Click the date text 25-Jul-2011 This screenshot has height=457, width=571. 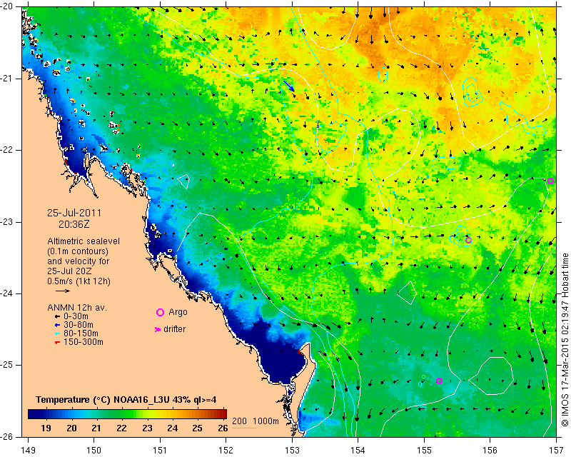[x=74, y=213]
